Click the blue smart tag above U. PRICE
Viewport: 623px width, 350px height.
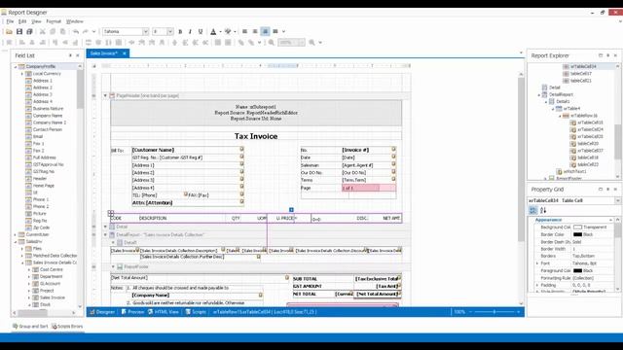click(x=291, y=210)
